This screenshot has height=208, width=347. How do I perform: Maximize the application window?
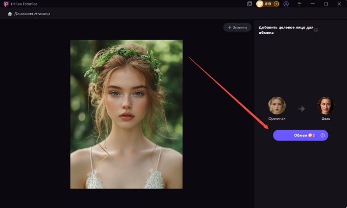(326, 4)
